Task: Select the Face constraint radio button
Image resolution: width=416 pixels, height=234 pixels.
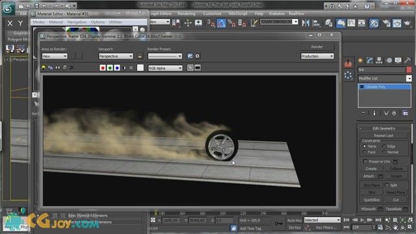Action: point(365,152)
